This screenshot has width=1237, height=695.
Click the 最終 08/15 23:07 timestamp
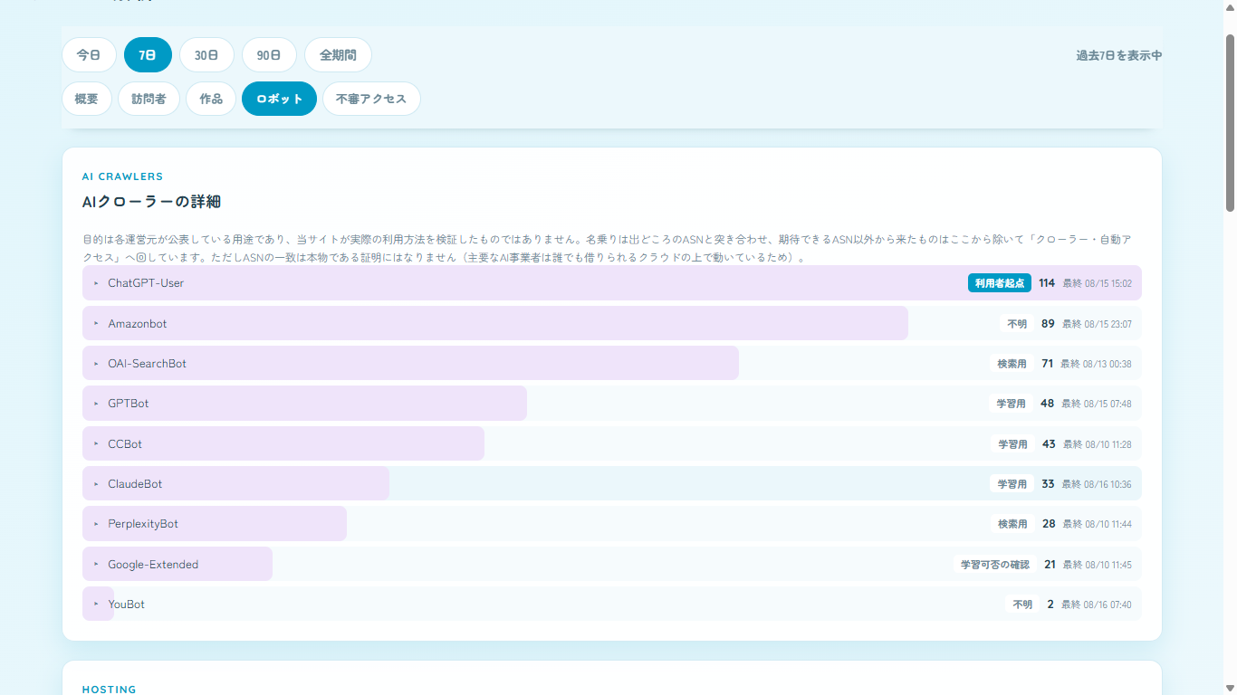[1097, 324]
